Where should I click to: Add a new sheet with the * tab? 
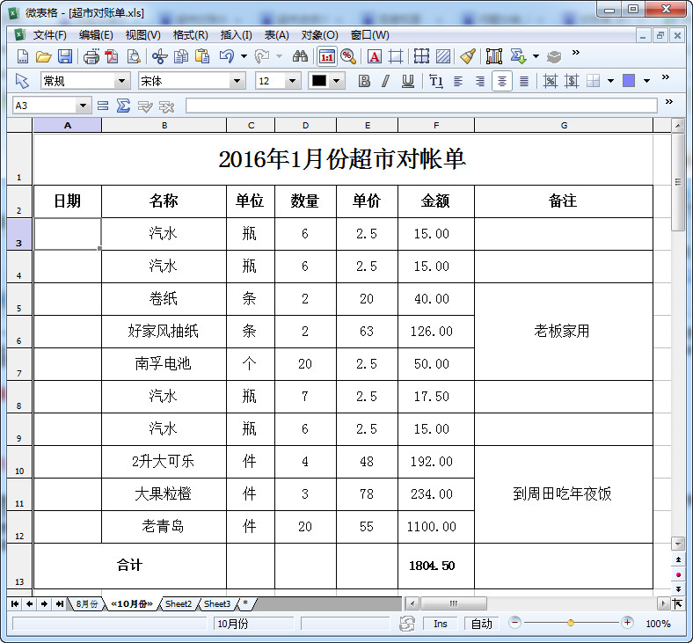point(245,603)
